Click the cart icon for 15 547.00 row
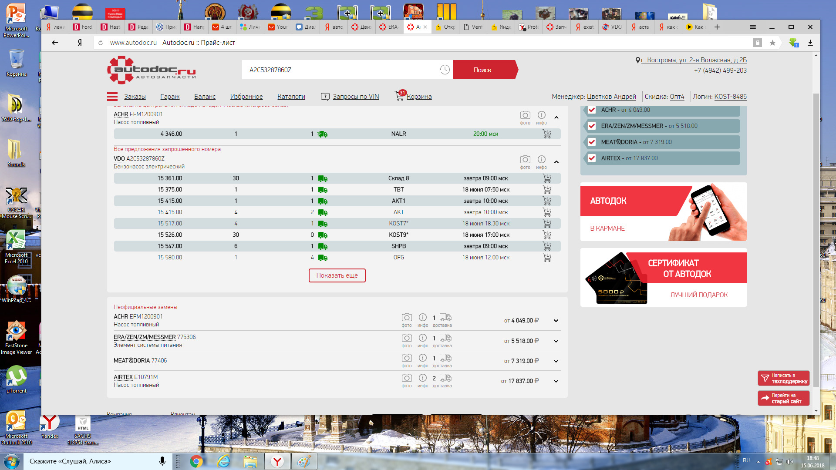This screenshot has width=836, height=470. pos(546,246)
